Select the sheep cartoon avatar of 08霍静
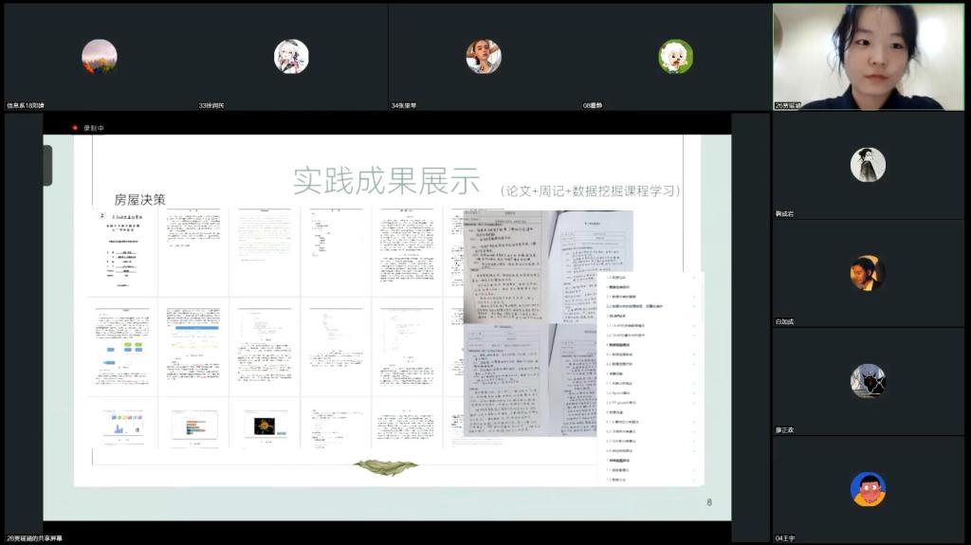 675,56
